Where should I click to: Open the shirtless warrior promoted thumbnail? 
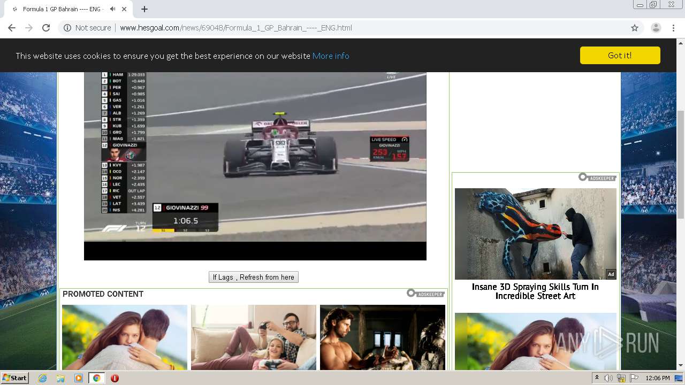383,337
